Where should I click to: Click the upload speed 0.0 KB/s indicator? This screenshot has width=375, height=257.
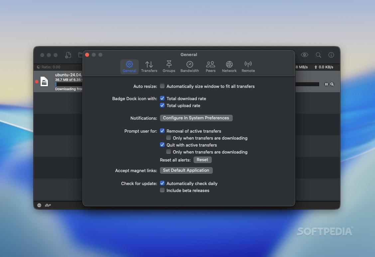point(323,67)
